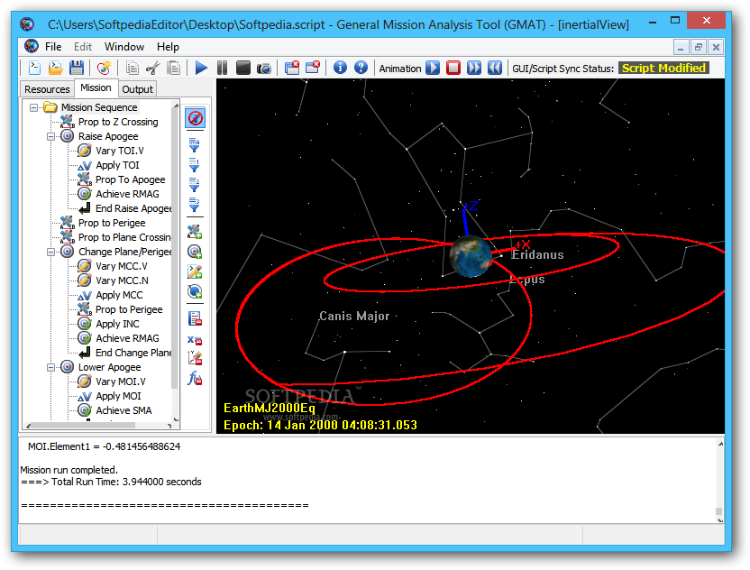Click the new mission icon in the toolbar

coord(104,68)
